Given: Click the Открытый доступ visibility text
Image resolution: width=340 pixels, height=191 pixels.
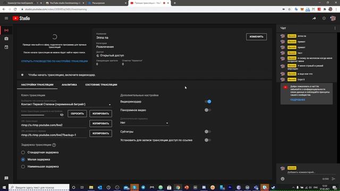Looking at the screenshot, I should [112, 55].
